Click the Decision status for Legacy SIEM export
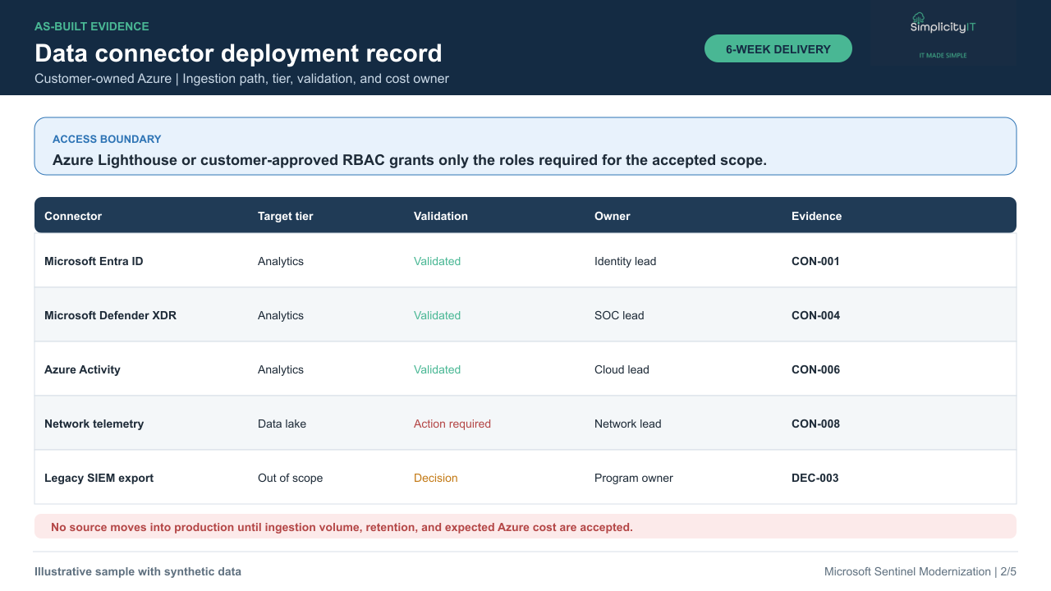Image resolution: width=1051 pixels, height=591 pixels. pyautogui.click(x=436, y=478)
